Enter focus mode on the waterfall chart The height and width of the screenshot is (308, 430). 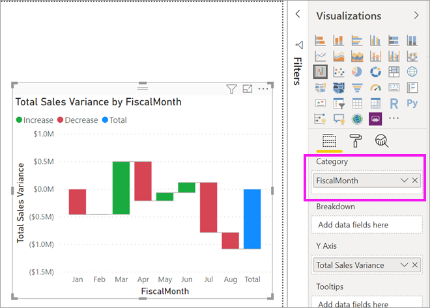tap(248, 88)
